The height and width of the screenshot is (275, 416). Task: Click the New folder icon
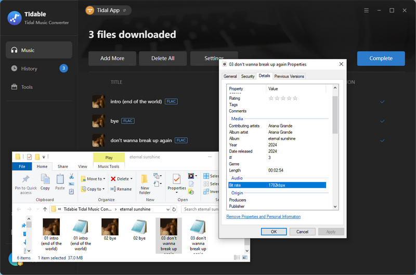point(145,180)
